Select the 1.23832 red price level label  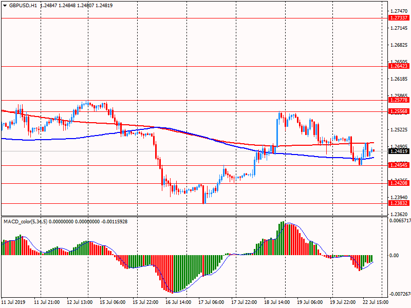399,203
